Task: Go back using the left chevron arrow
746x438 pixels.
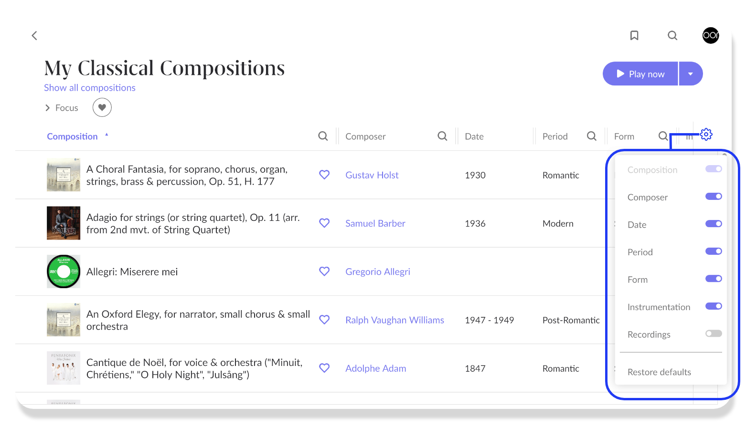Action: [34, 35]
